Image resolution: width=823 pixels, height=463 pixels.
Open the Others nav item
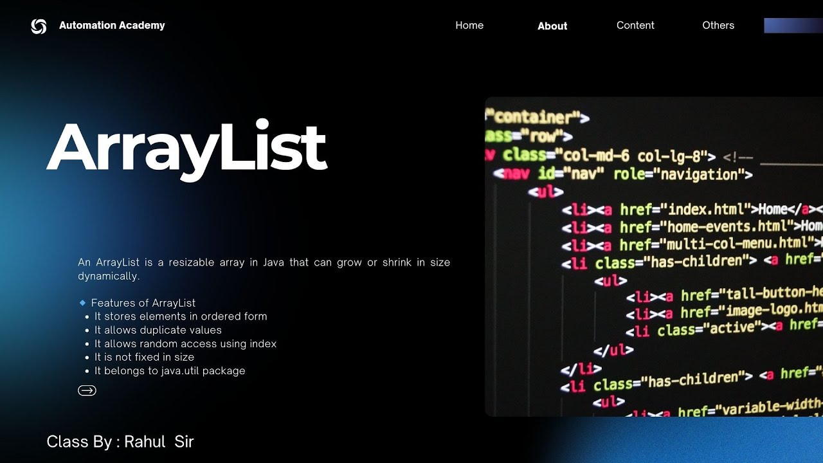pos(718,25)
